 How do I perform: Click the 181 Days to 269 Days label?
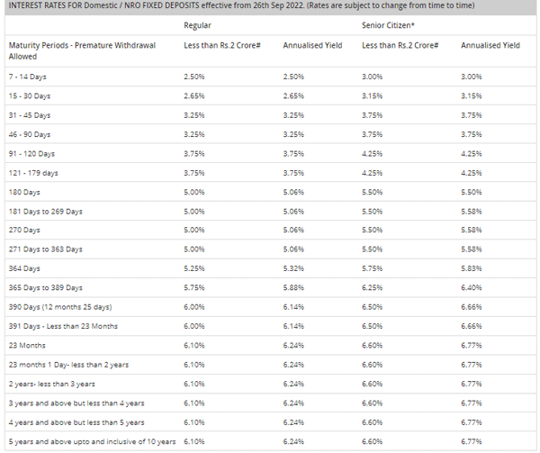pyautogui.click(x=45, y=211)
